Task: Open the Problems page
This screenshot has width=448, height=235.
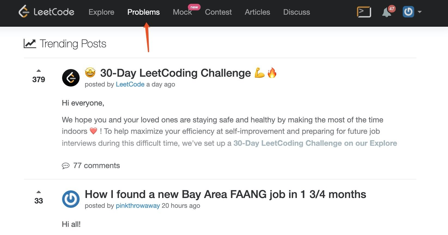Action: coord(144,12)
